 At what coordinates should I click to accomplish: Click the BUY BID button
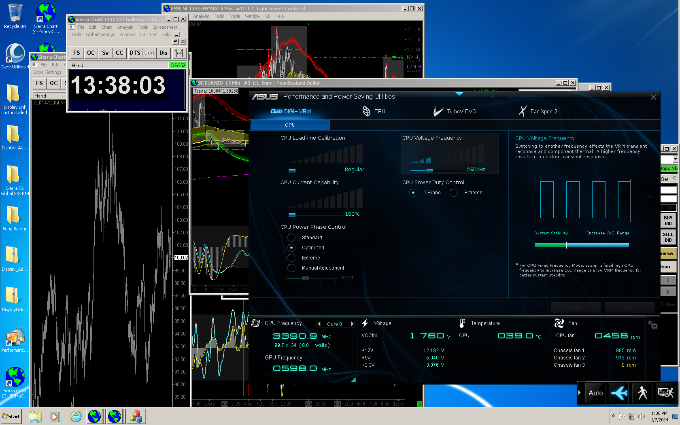(x=668, y=221)
